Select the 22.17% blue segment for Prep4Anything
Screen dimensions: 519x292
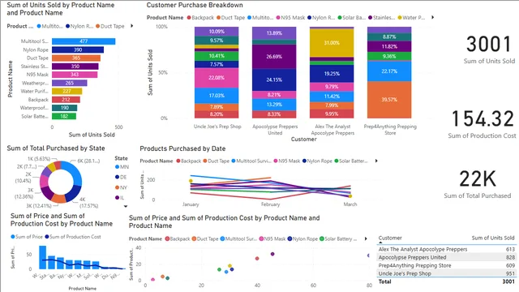(x=389, y=71)
